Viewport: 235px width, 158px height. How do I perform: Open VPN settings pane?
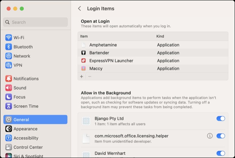tap(35, 65)
